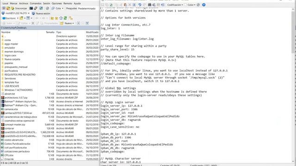296x166 pixels.
Task: Open the Archivos menu
Action: pos(24,3)
